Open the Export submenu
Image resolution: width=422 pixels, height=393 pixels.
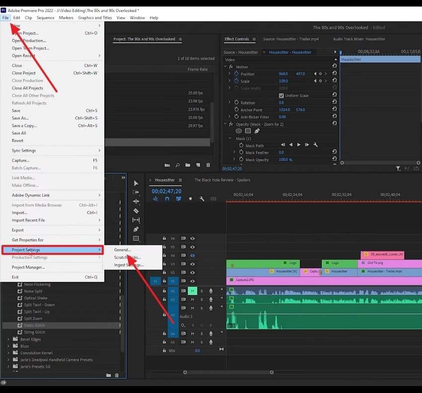point(52,230)
